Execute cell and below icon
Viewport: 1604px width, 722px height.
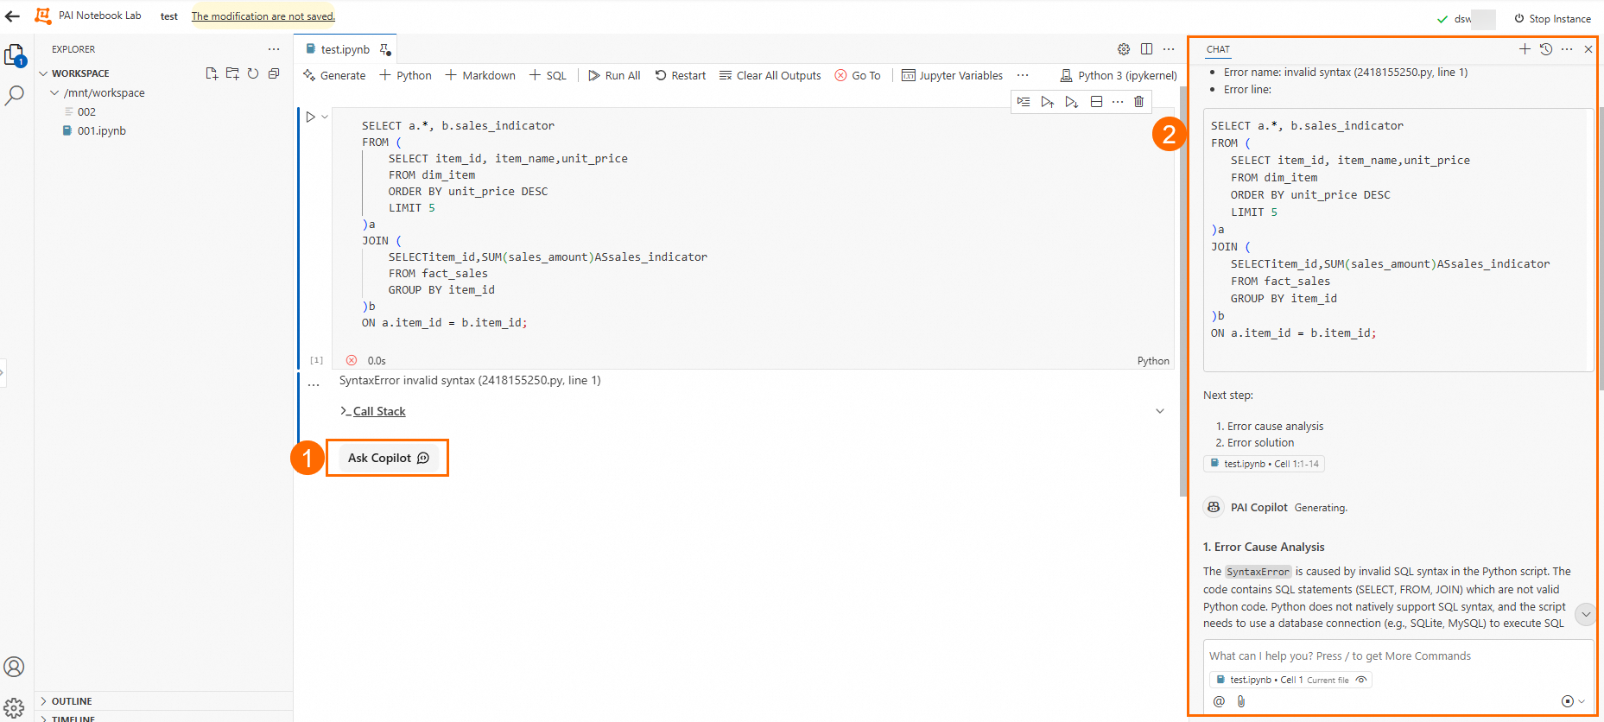point(1072,102)
